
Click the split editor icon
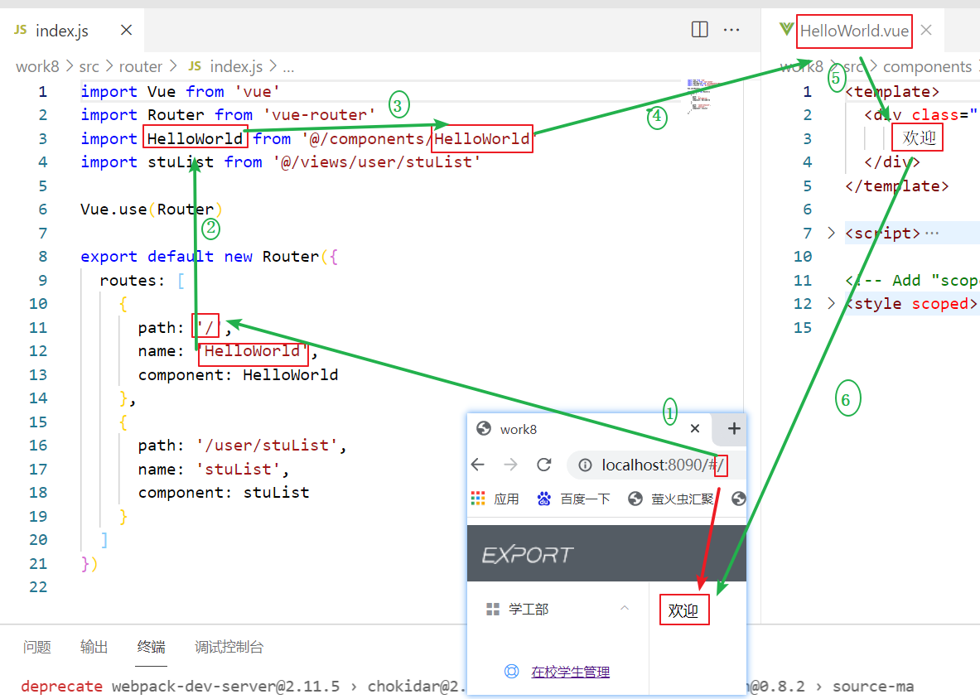[699, 29]
